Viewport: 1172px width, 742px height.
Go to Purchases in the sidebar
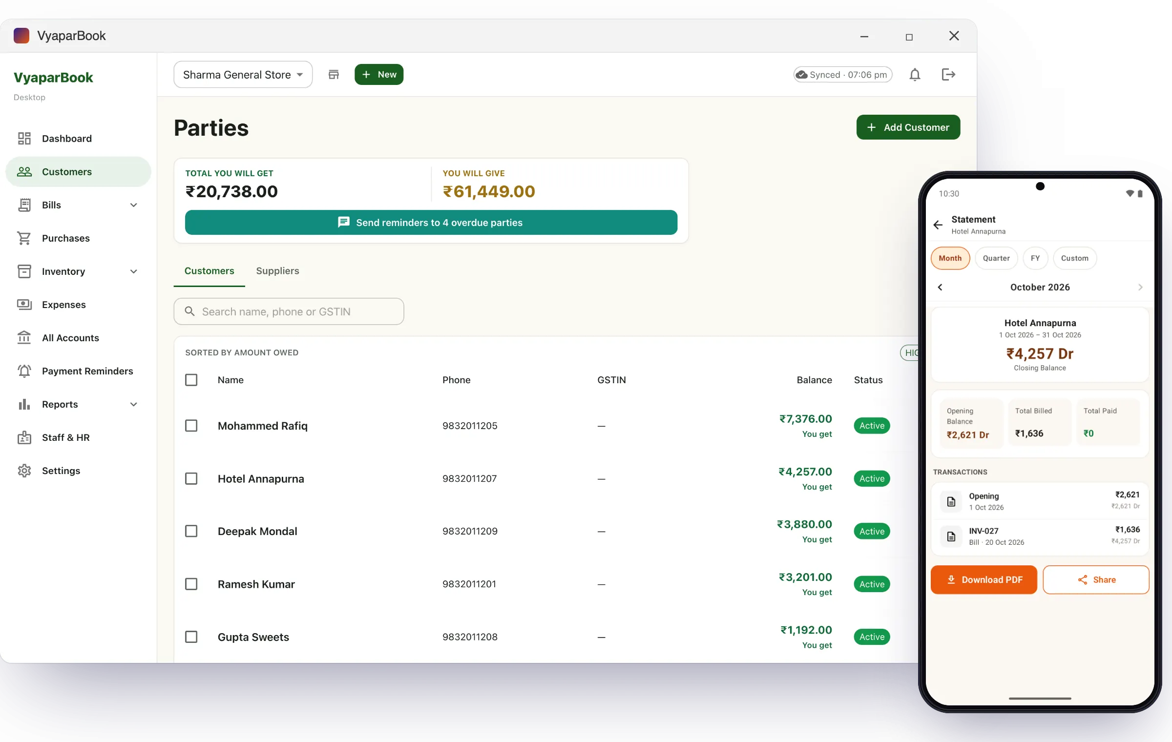78,238
